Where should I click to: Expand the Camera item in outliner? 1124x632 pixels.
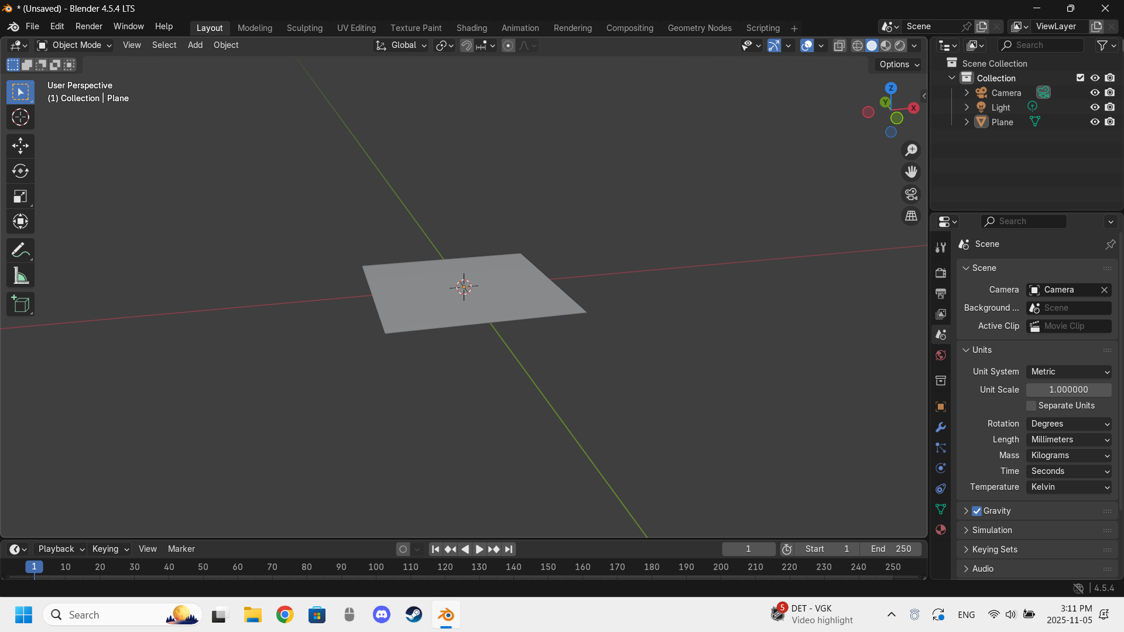[x=967, y=92]
